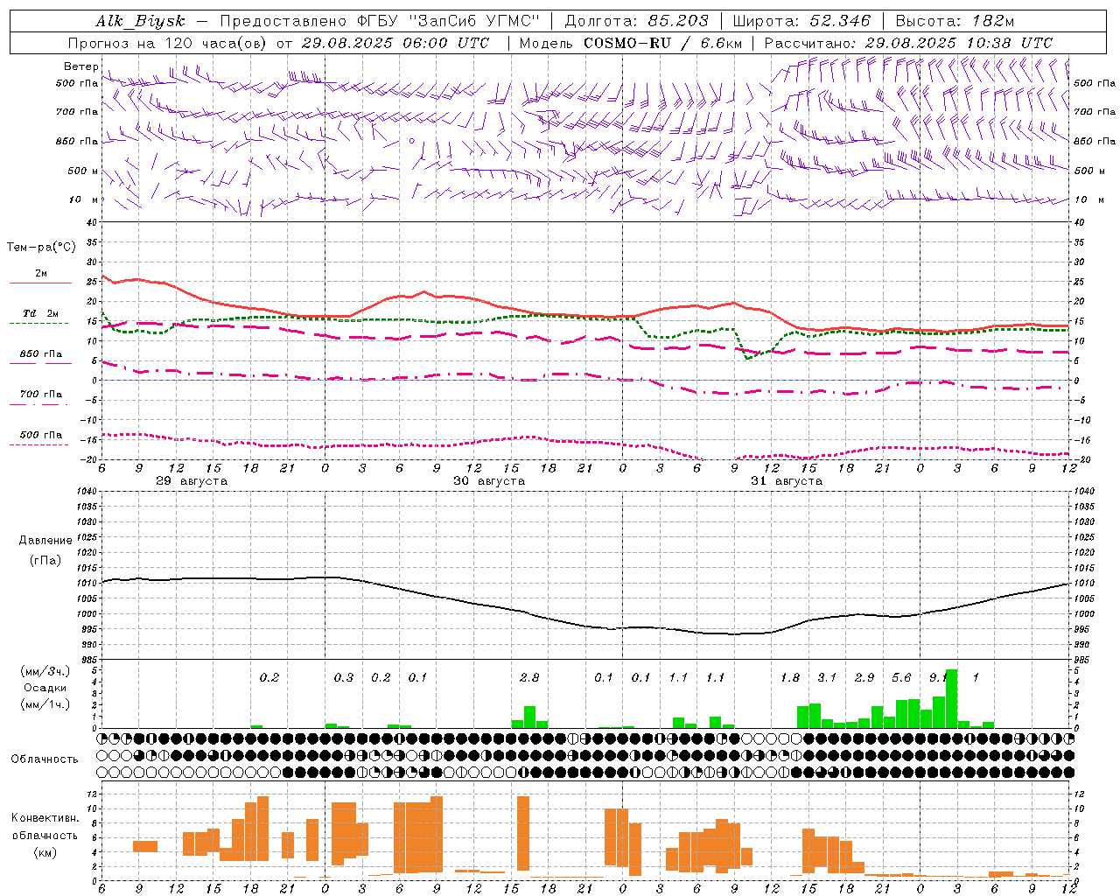Click the '850 гПа' temperature legend entry
Viewport: 1120px width, 896px height.
pyautogui.click(x=40, y=354)
